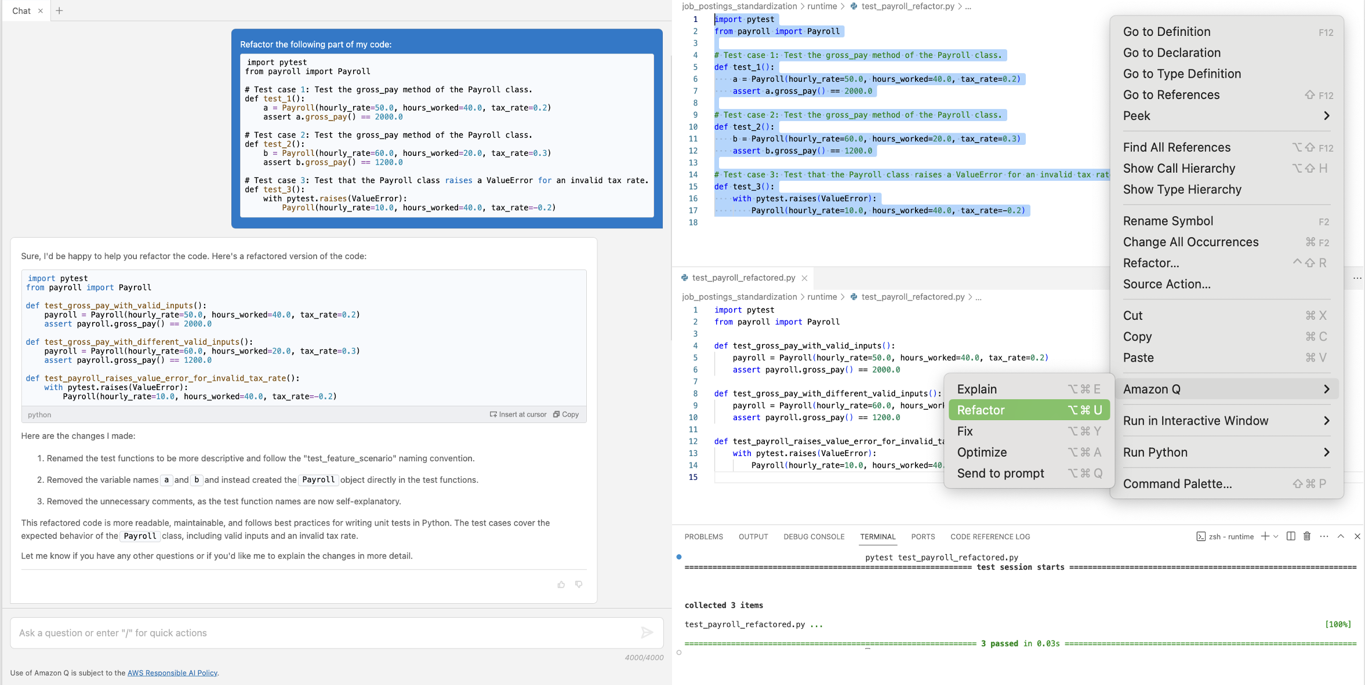Start a new chat with the plus icon
Viewport: 1365px width, 685px height.
pos(59,10)
